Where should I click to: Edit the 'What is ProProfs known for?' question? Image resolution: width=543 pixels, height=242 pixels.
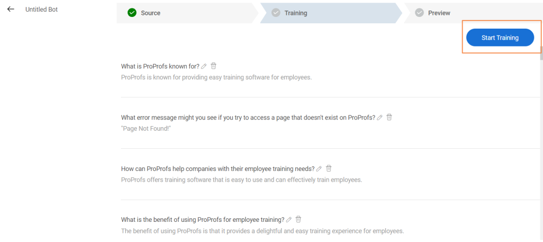[x=204, y=67]
